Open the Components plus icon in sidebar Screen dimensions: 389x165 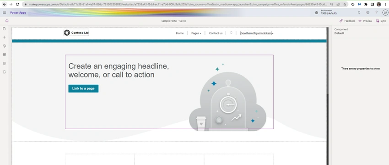click(x=4, y=37)
